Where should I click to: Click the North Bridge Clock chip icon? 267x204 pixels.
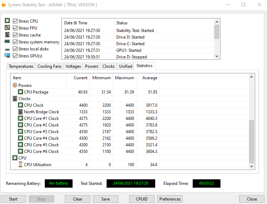coord(20,112)
